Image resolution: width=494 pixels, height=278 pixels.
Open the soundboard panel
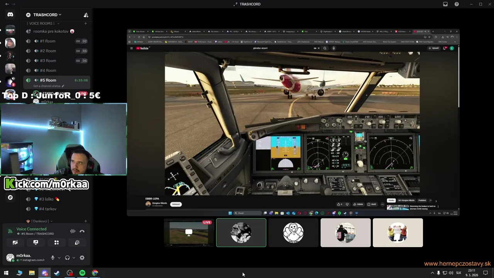tap(77, 242)
